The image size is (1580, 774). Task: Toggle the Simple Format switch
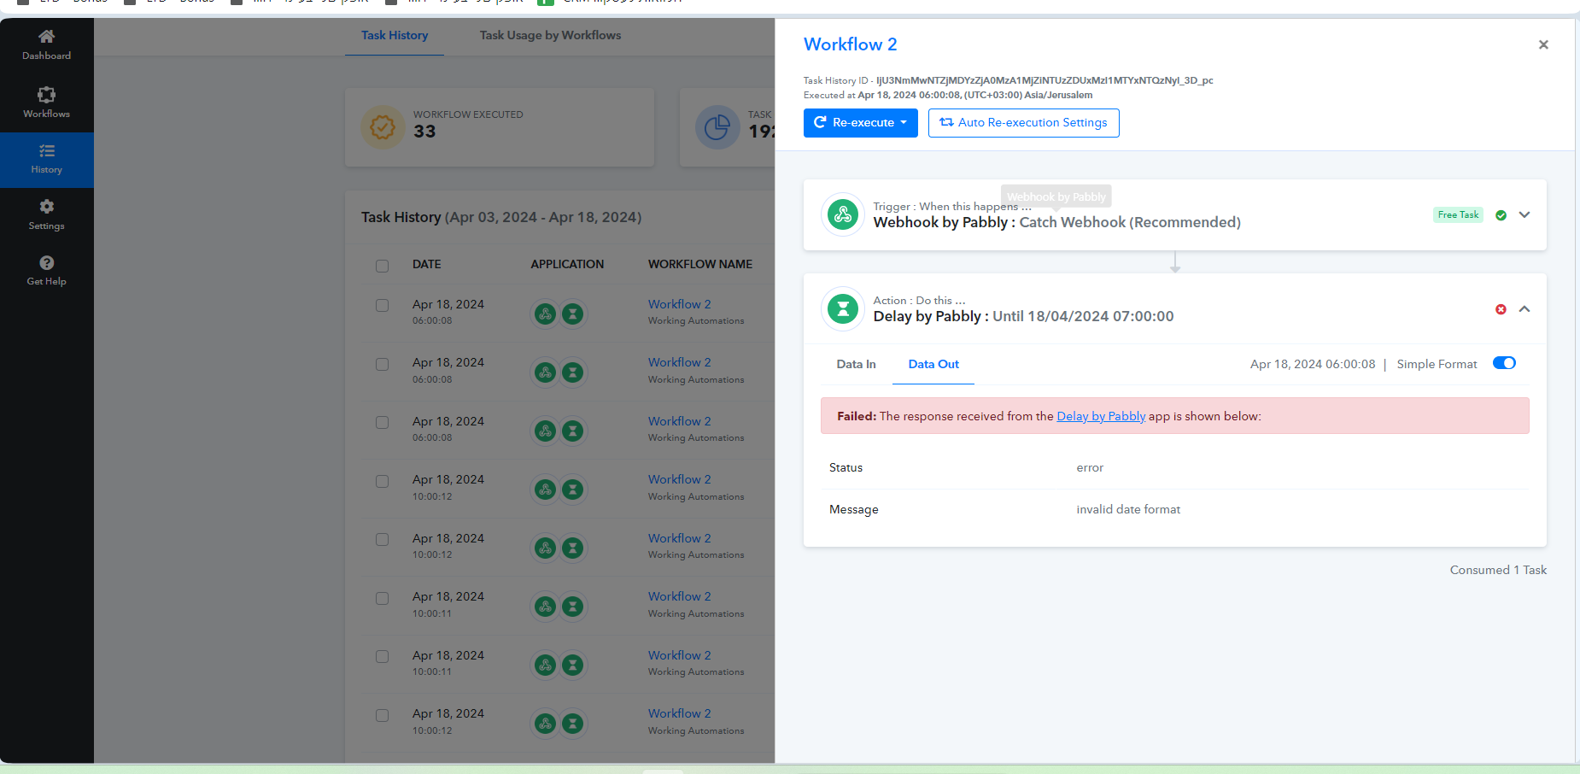coord(1504,363)
